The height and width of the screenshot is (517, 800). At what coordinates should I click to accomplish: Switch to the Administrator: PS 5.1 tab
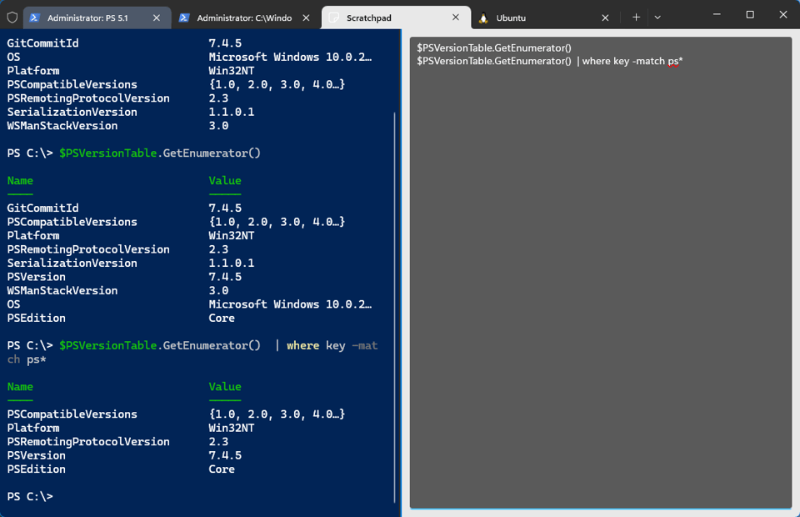[x=96, y=18]
